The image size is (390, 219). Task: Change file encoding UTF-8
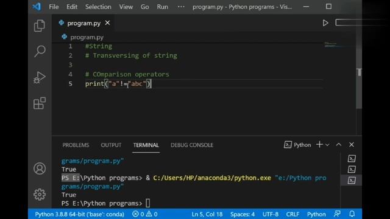point(271,214)
